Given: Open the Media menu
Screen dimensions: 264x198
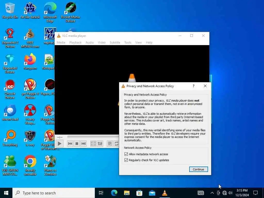Looking at the screenshot, I should (61, 43).
